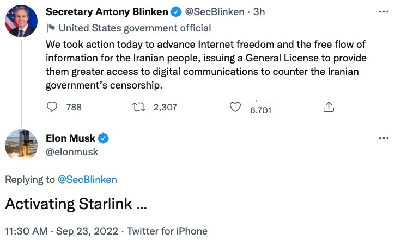Viewport: 401px width, 240px height.
Task: Open the @SecBlinken link in Replying to
Action: coord(87,179)
